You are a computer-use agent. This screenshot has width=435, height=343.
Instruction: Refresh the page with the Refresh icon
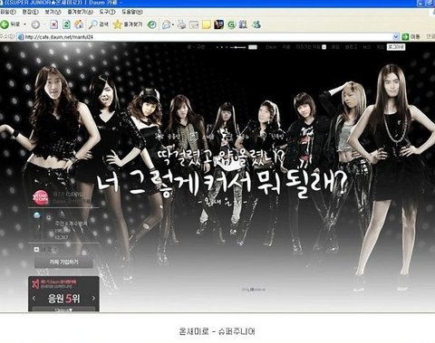pyautogui.click(x=66, y=24)
